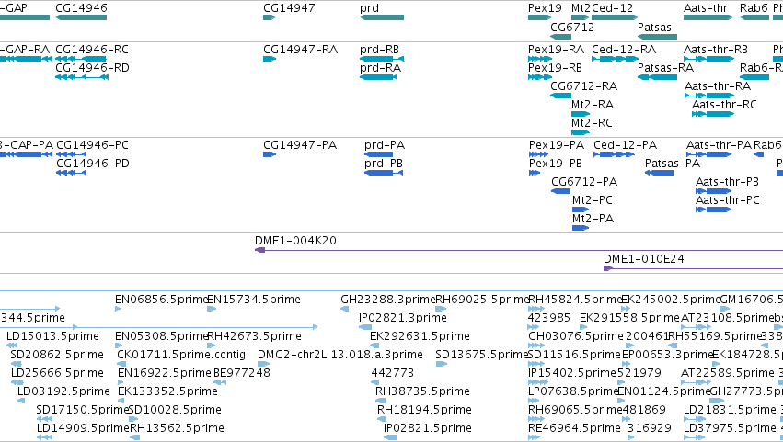Select protein label CG14946-PD
This screenshot has width=783, height=442.
click(93, 164)
